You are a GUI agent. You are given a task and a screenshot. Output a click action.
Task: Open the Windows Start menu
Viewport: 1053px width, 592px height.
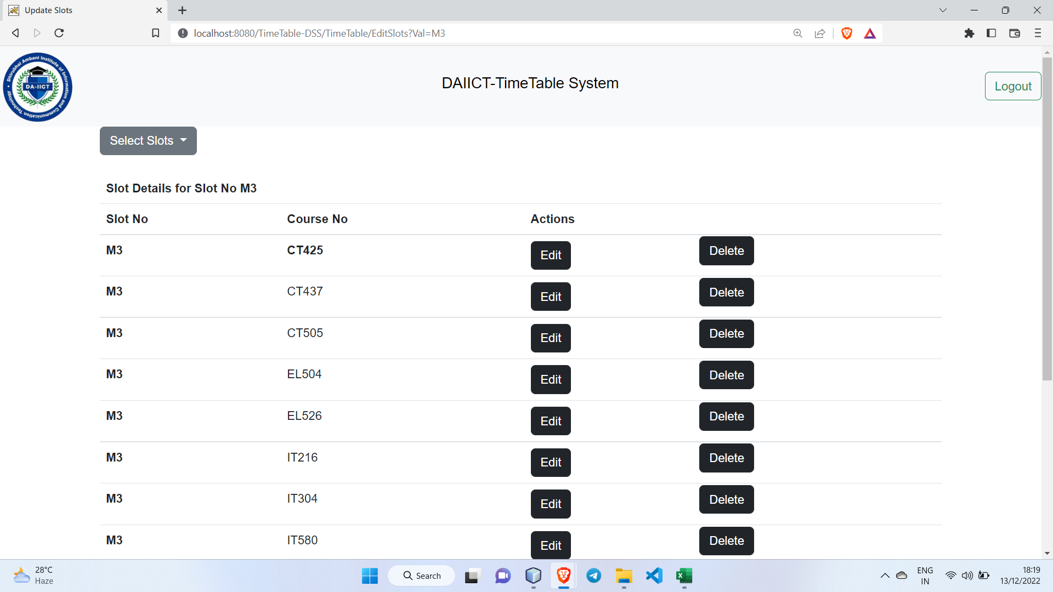coord(370,576)
